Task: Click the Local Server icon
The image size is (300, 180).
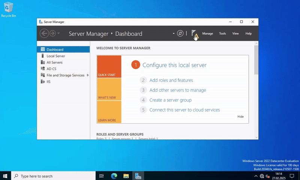Action: coord(43,56)
